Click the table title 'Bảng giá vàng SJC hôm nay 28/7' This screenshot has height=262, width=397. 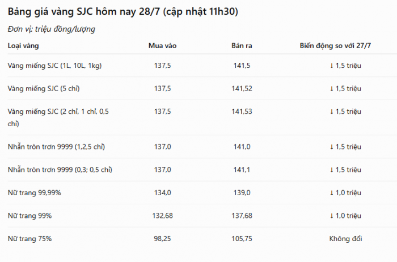pos(84,12)
